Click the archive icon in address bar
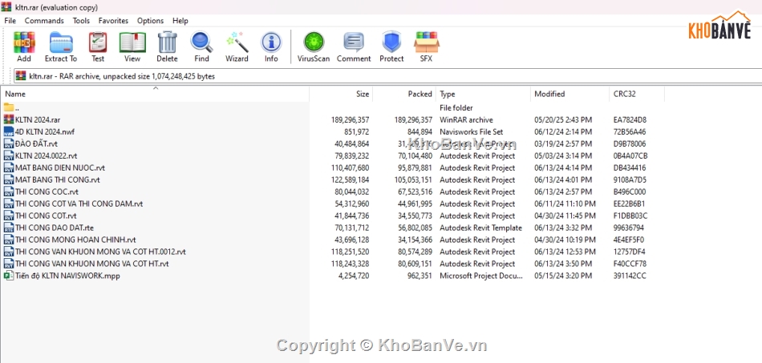 [x=20, y=75]
